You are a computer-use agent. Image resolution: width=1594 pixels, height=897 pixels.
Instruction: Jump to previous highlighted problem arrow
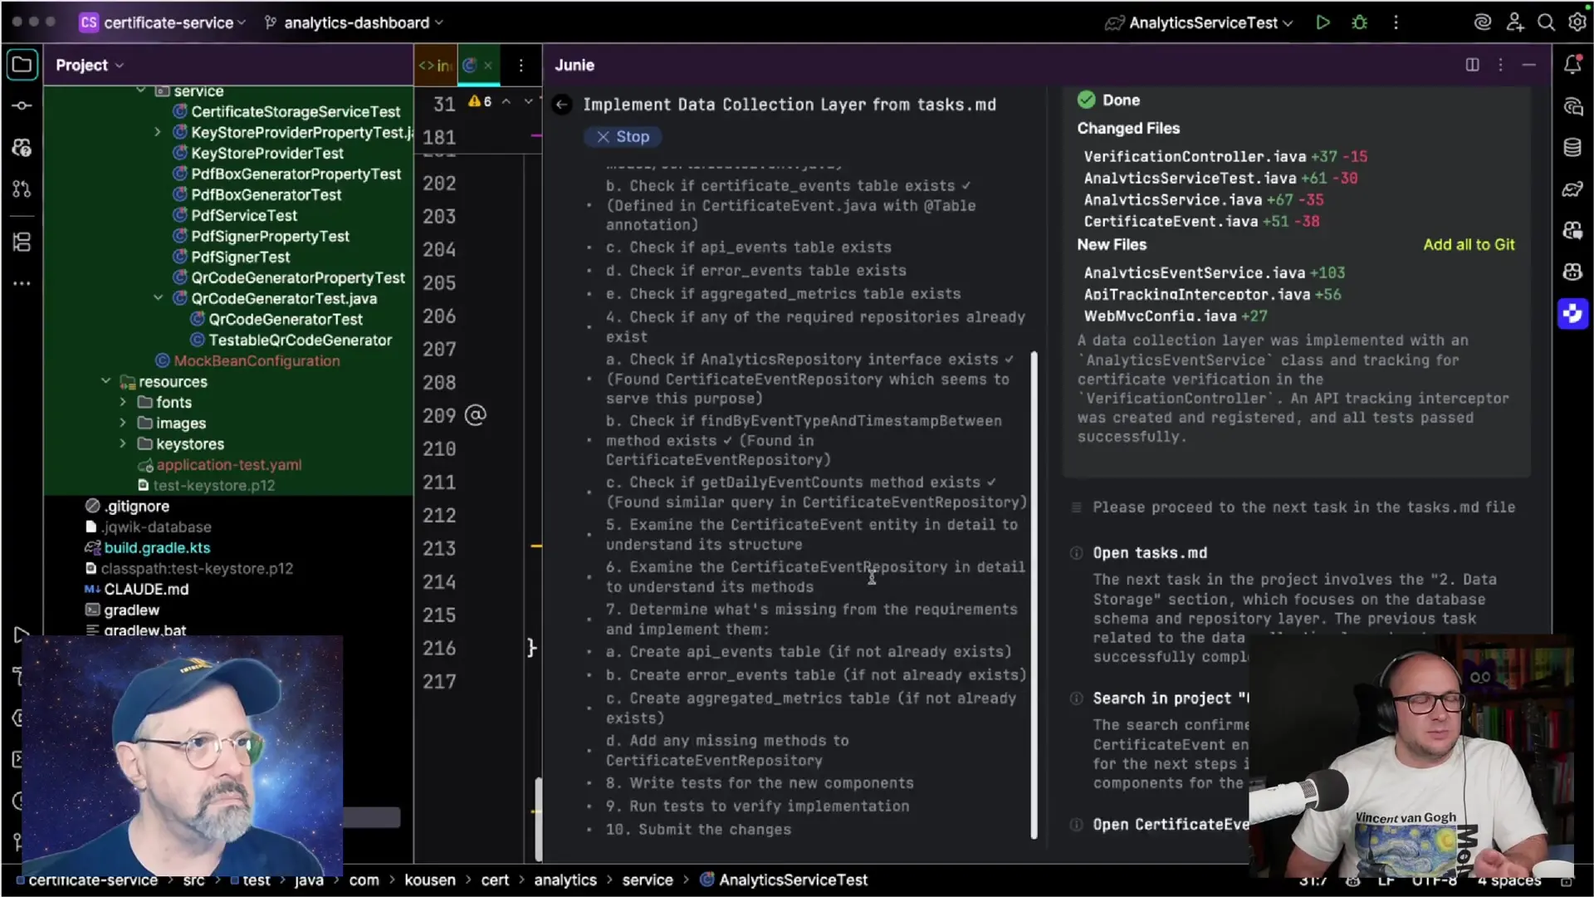(x=506, y=101)
